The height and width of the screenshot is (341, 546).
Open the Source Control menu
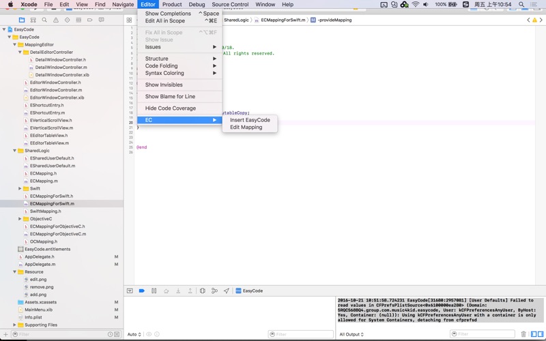230,5
